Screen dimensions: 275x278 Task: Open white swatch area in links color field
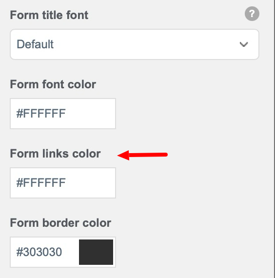tap(96, 183)
